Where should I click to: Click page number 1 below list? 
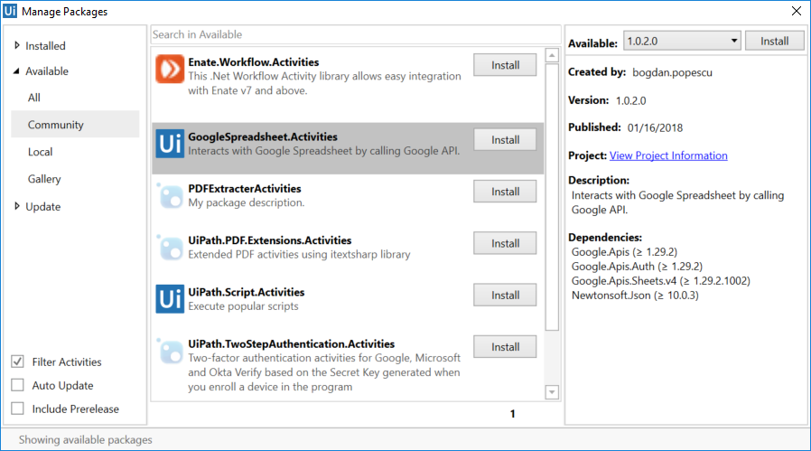[513, 414]
